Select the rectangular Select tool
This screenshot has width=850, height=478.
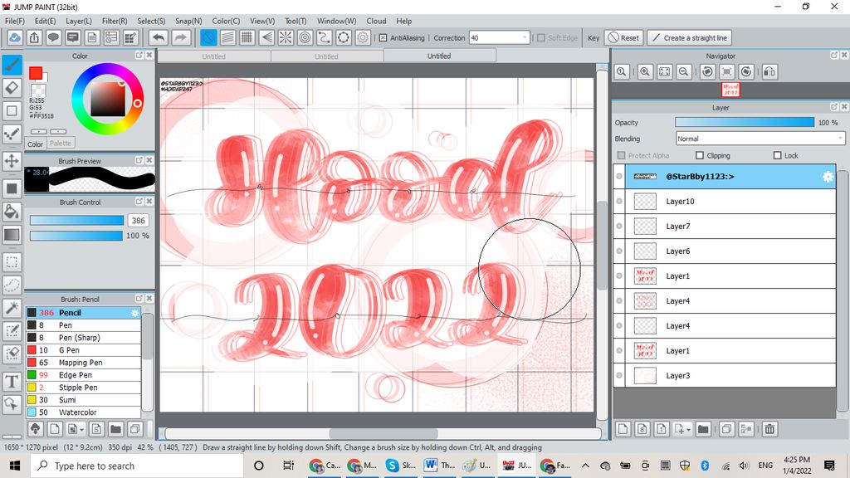(12, 262)
